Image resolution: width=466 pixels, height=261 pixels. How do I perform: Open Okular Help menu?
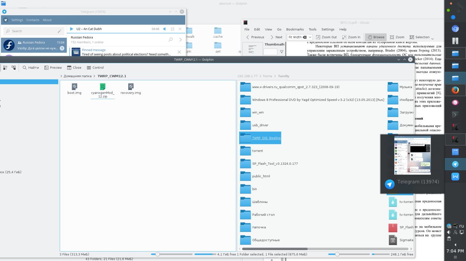click(343, 29)
